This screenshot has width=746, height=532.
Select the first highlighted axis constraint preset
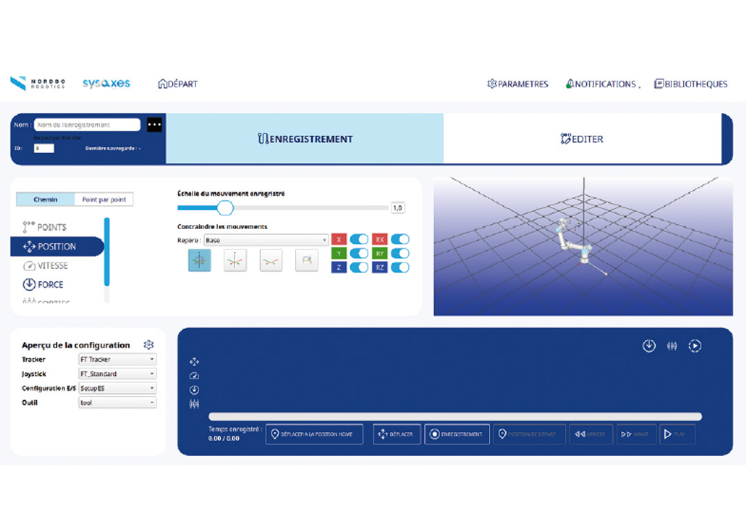[x=200, y=260]
